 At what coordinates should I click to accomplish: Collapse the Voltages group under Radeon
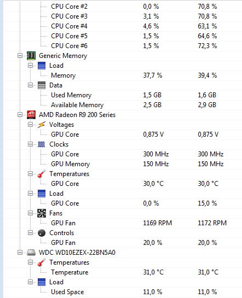click(30, 125)
